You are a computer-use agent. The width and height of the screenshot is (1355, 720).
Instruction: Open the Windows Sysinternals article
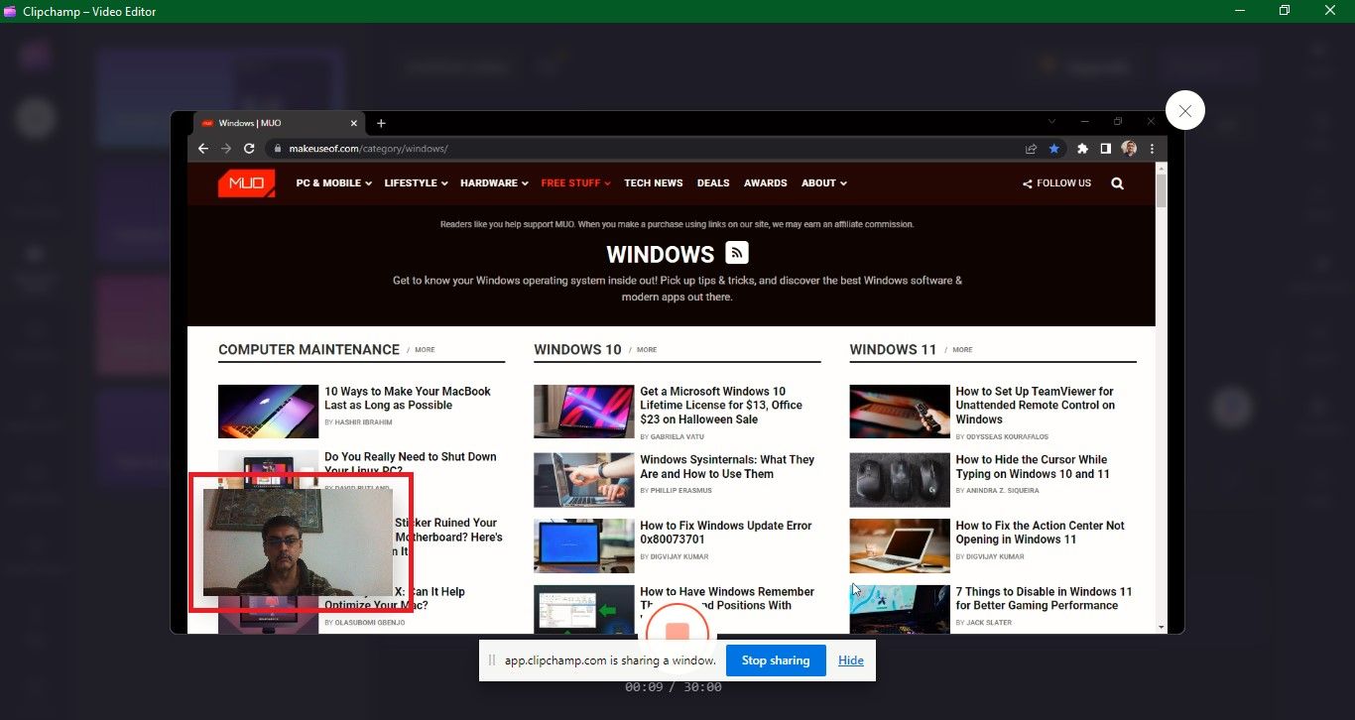(x=727, y=466)
